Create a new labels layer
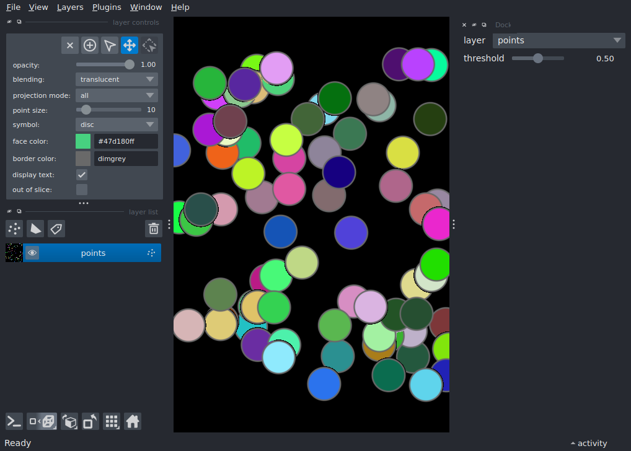631x451 pixels. 56,229
